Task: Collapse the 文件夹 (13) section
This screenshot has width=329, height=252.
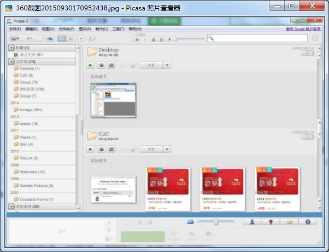Action: (11, 62)
